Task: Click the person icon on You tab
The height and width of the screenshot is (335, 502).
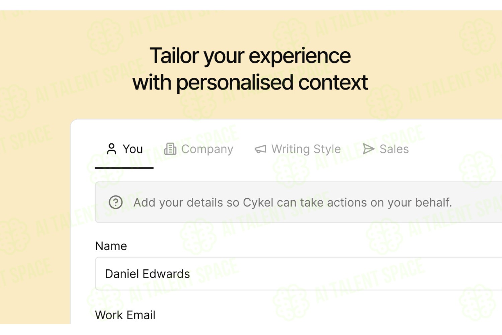Action: click(111, 149)
